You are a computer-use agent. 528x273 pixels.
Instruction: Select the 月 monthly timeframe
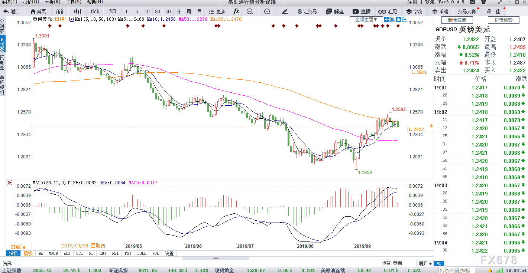click(200, 11)
